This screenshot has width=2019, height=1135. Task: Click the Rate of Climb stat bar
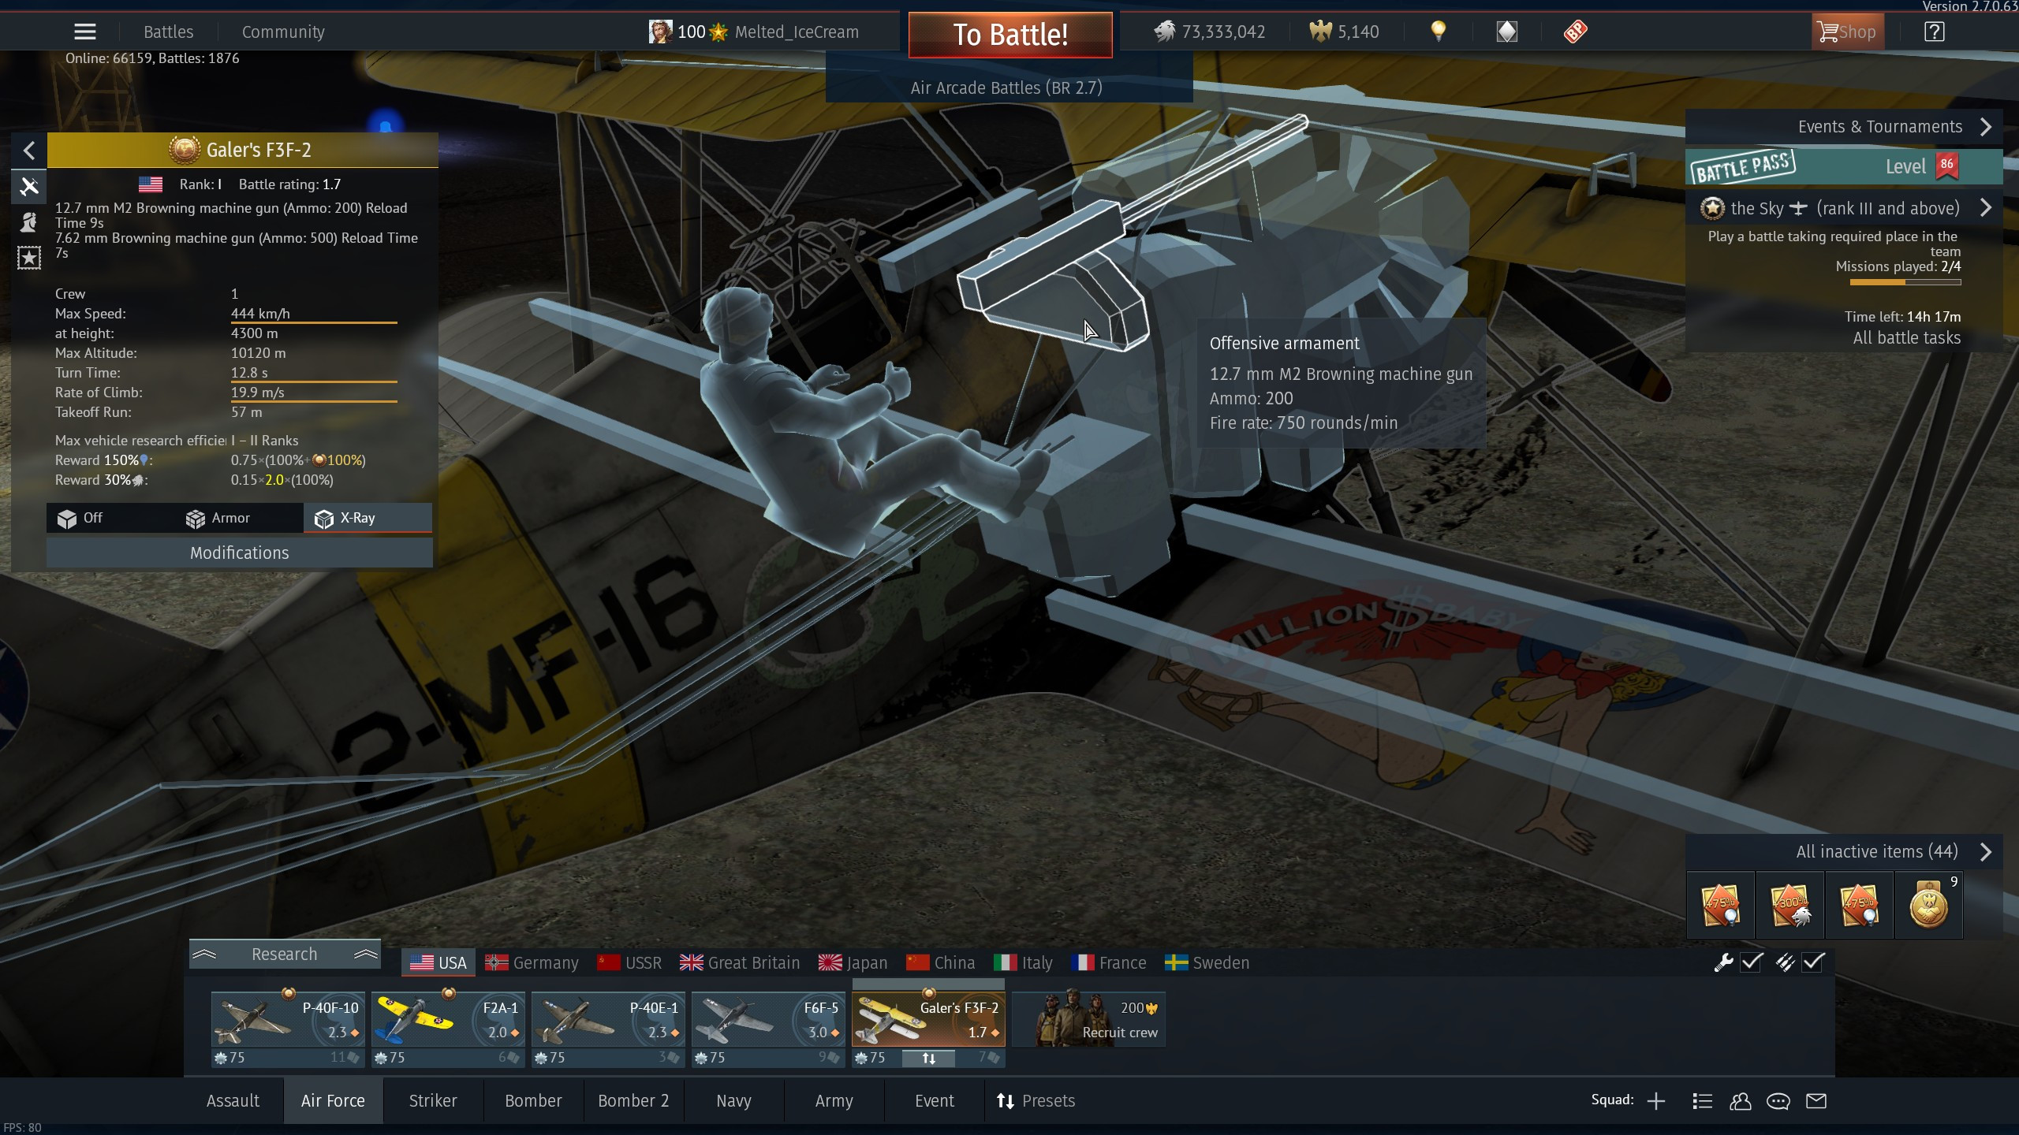(314, 401)
